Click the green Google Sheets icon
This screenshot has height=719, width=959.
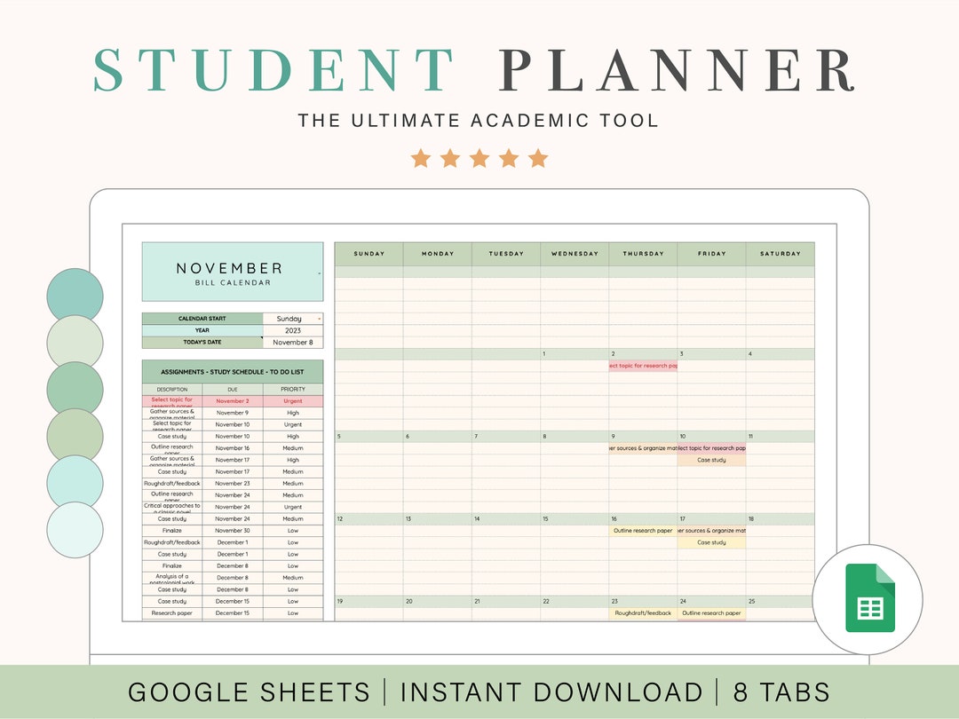click(x=869, y=598)
